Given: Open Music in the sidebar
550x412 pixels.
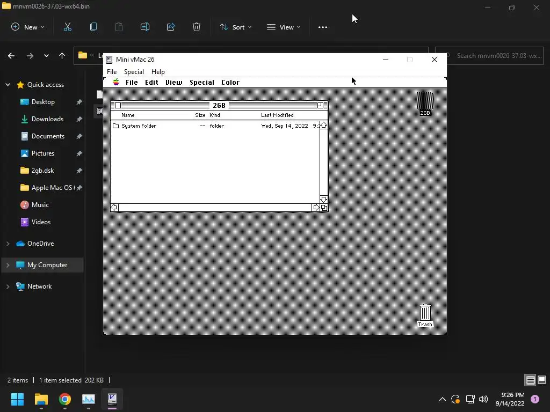Looking at the screenshot, I should coord(40,205).
